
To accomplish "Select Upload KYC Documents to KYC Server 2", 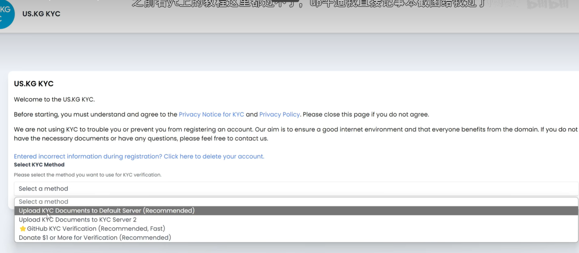I will pos(296,219).
